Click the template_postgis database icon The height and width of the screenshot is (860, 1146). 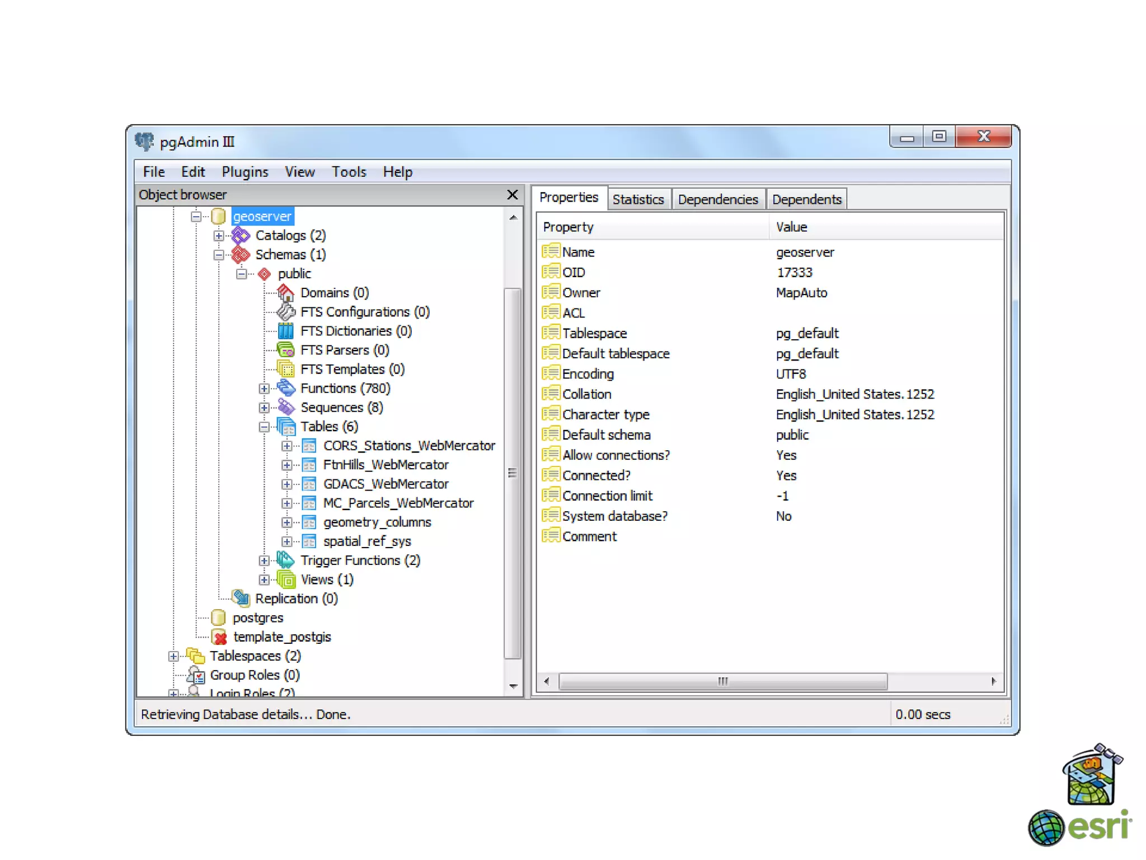tap(219, 637)
